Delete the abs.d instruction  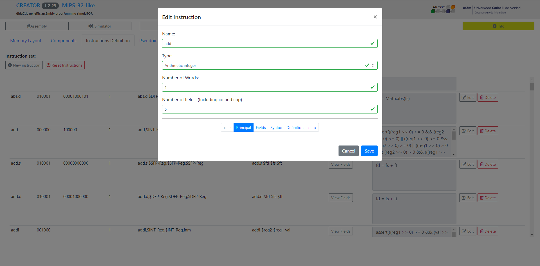(x=488, y=97)
